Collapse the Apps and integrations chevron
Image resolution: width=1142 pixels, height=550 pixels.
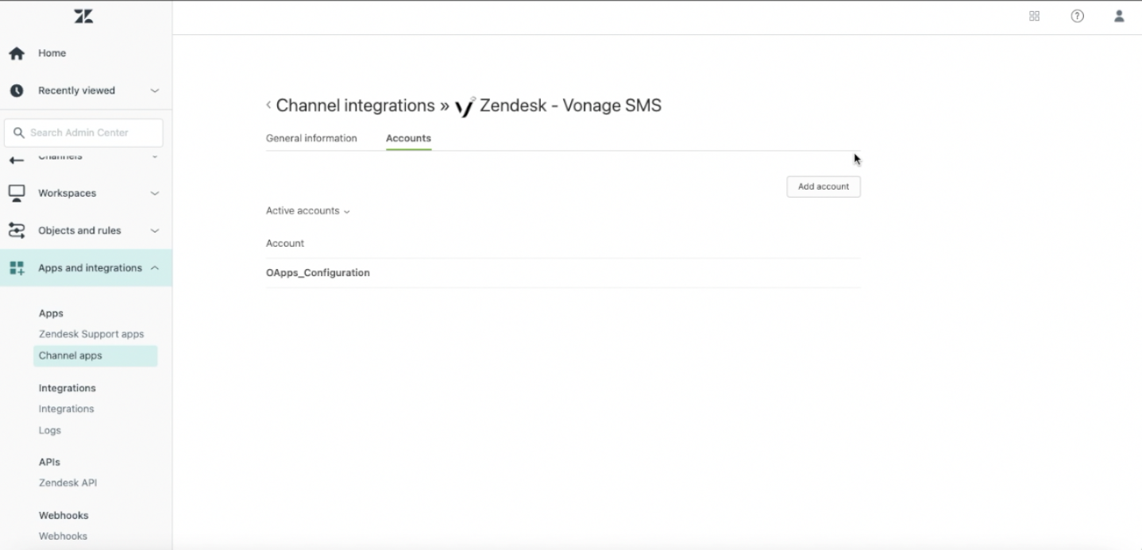tap(155, 267)
